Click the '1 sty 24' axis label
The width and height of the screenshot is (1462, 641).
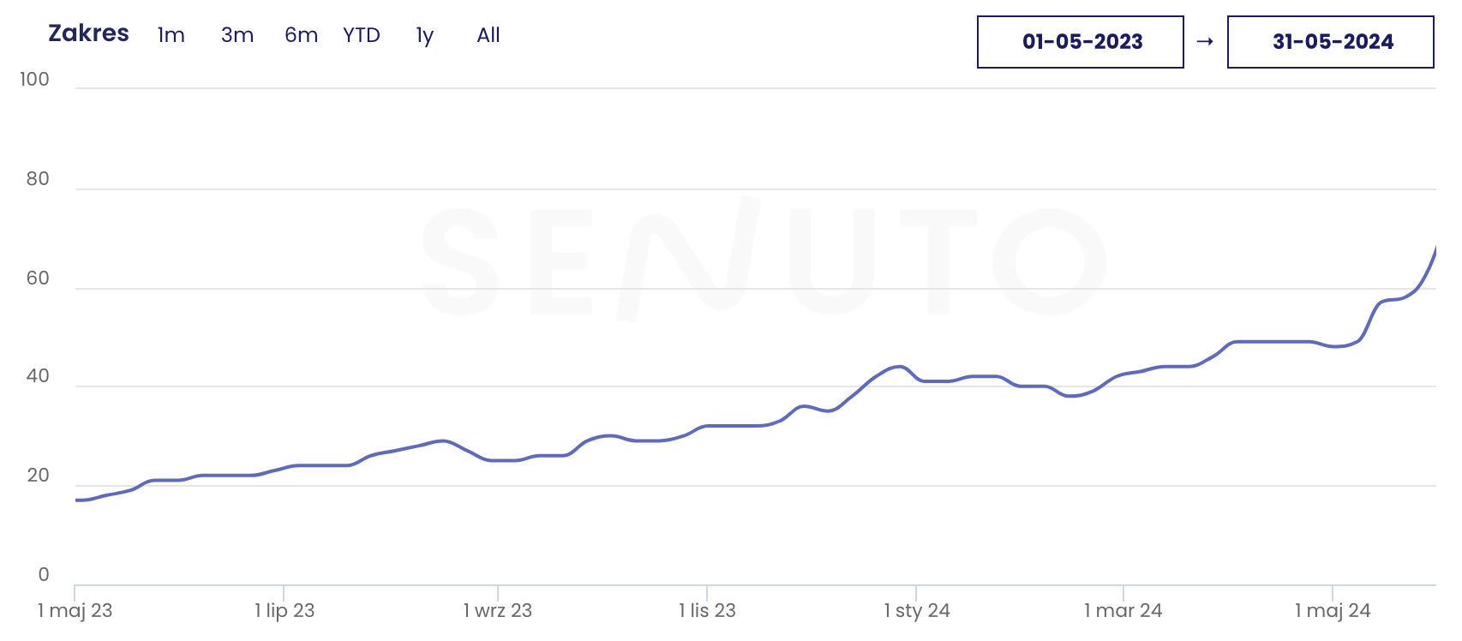click(917, 610)
